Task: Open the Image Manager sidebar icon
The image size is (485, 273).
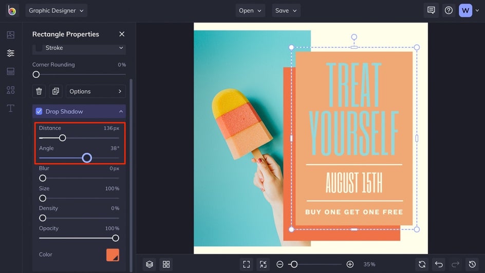Action: tap(10, 34)
